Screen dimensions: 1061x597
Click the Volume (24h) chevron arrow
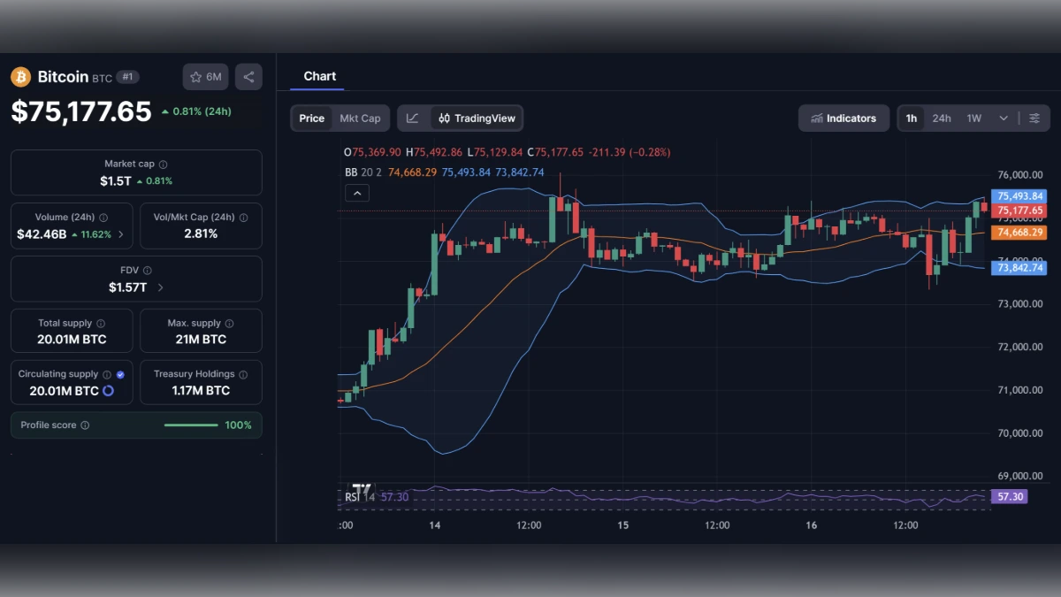[121, 233]
